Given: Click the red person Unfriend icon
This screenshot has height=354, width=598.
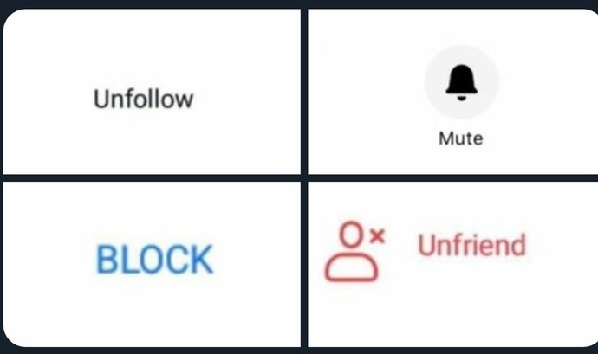Looking at the screenshot, I should 355,252.
